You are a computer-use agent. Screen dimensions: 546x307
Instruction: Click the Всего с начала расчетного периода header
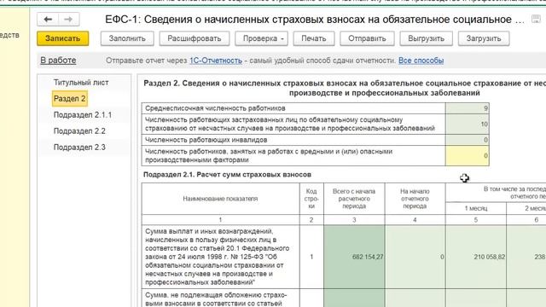tap(354, 199)
